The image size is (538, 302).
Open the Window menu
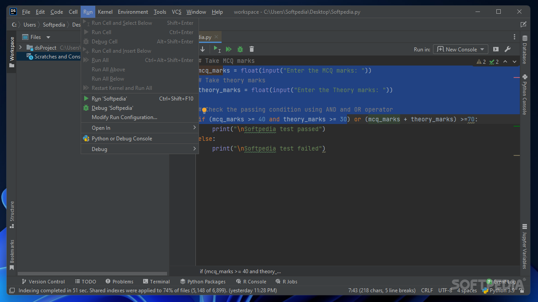click(x=196, y=12)
